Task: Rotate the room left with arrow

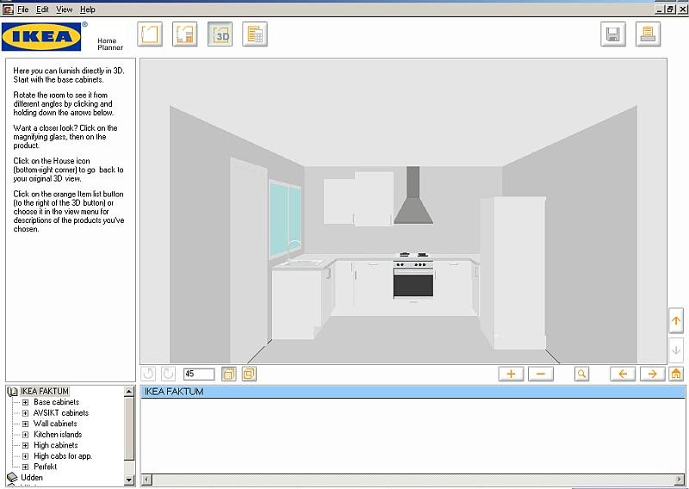Action: (623, 374)
